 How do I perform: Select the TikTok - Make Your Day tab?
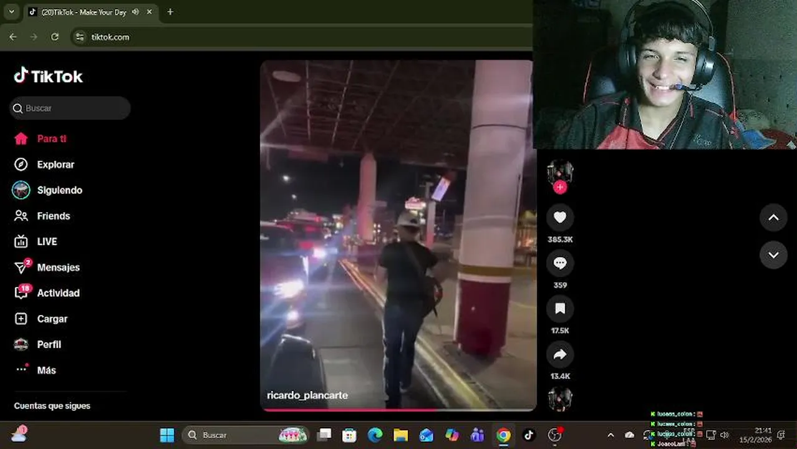point(84,12)
